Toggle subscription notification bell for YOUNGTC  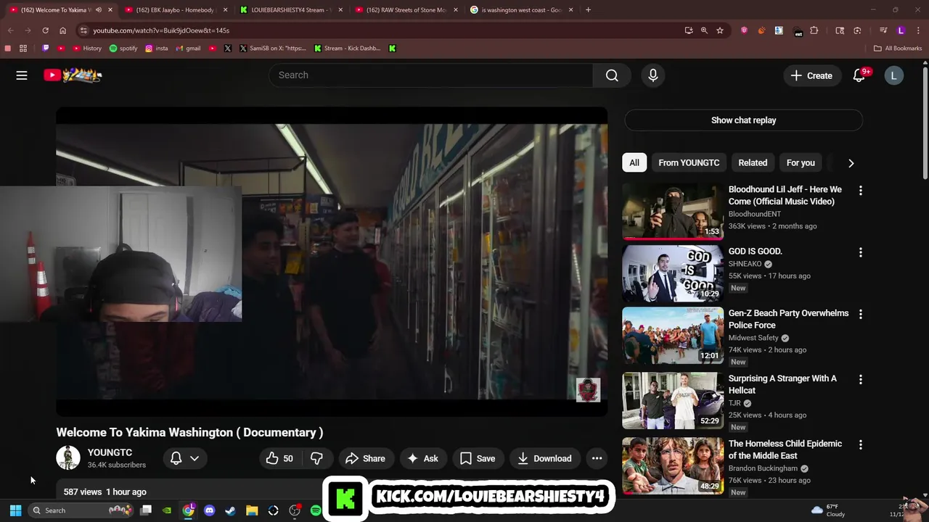[176, 458]
